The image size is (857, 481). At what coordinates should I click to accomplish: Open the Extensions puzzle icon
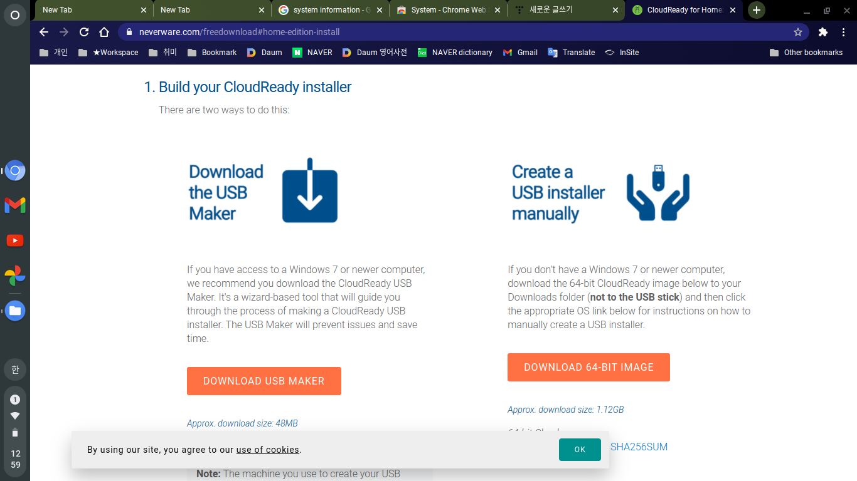[x=823, y=32]
